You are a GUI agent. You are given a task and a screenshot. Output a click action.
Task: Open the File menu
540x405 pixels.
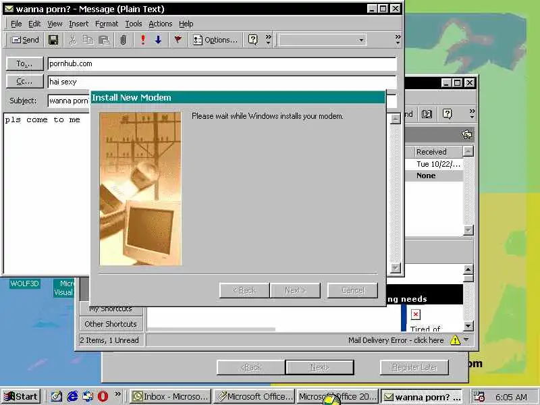tap(16, 24)
